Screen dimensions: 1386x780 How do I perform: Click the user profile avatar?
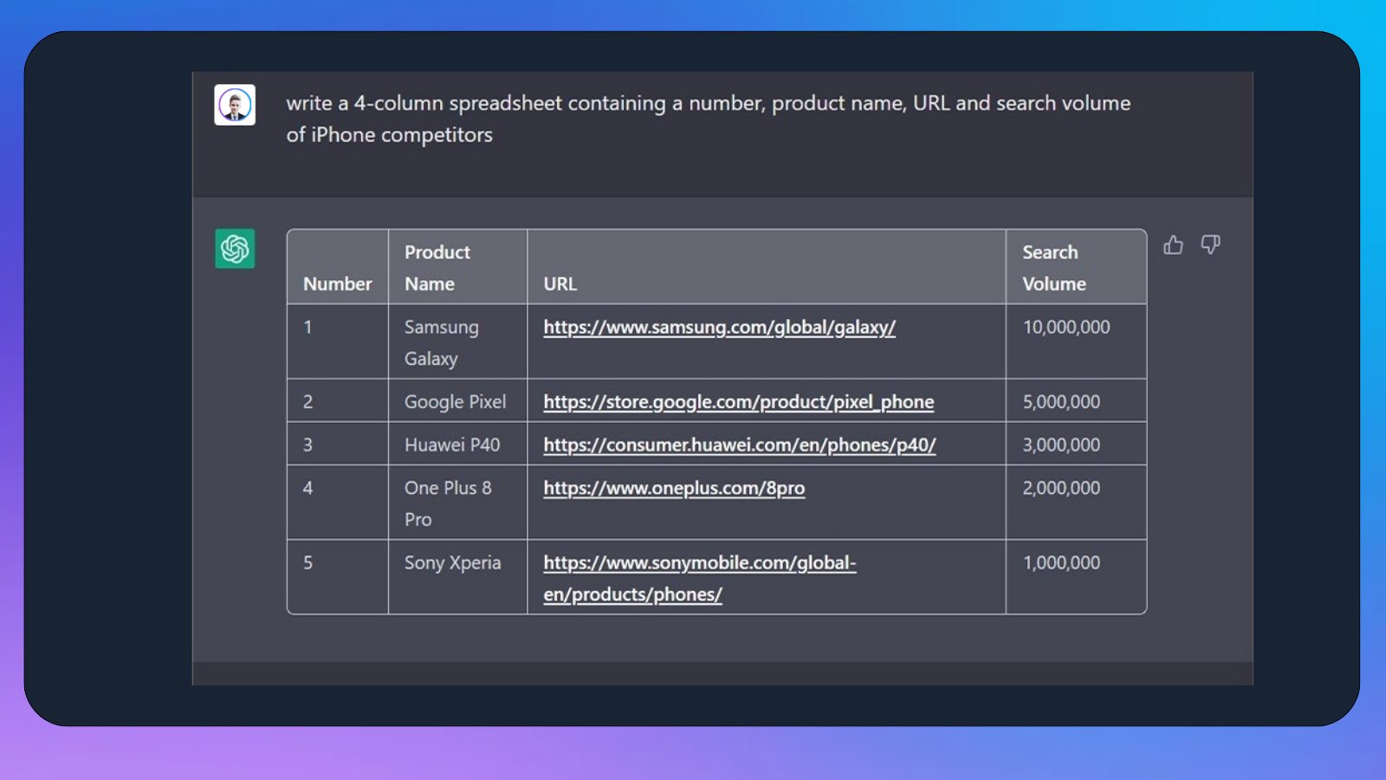pyautogui.click(x=235, y=105)
